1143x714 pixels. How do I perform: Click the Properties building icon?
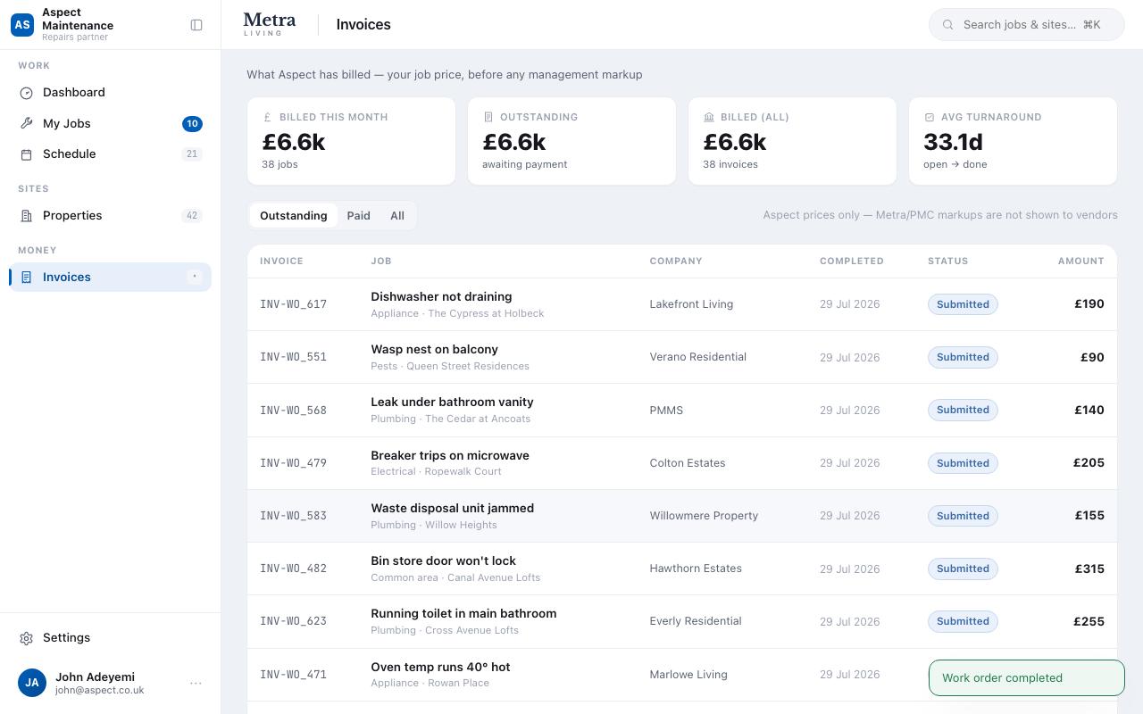pos(26,216)
